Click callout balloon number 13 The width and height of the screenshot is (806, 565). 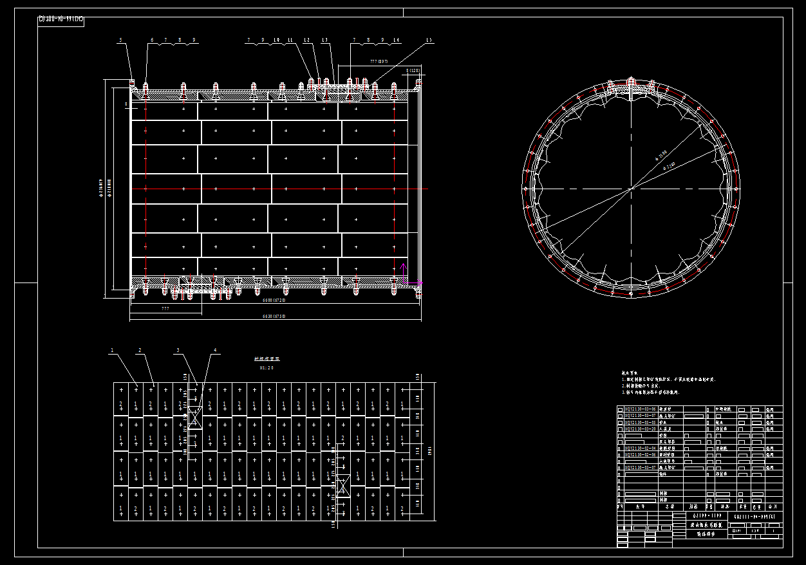pos(324,40)
